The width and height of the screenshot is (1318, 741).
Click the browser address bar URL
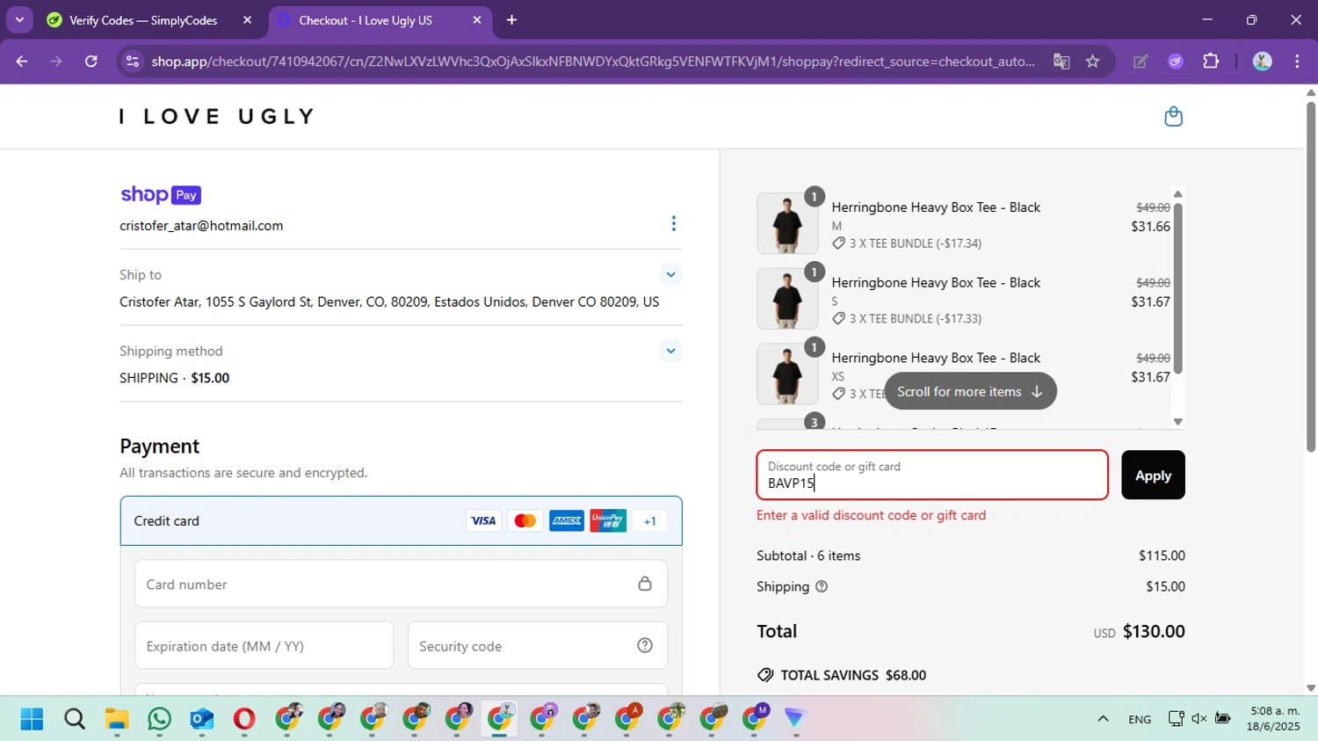pos(593,62)
